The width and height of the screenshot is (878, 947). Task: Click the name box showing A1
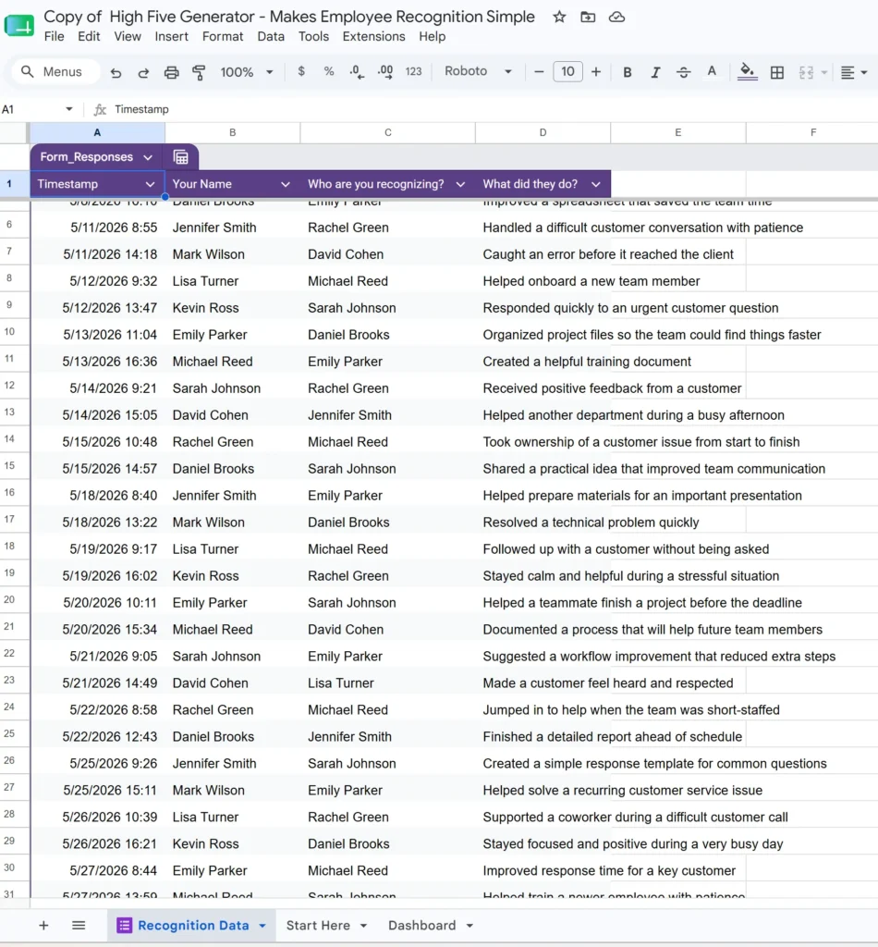[x=30, y=109]
